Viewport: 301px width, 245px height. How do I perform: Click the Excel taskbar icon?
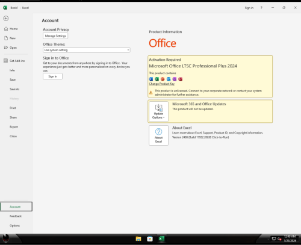point(161,239)
